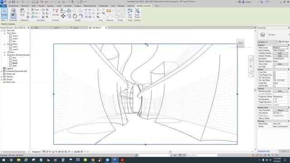Viewport: 290px width, 163px height.
Task: Select the South elevation in Project Browser
Action: [x=15, y=63]
